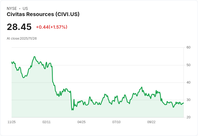Click the last data point on the line
This screenshot has height=136, width=198.
click(x=183, y=103)
